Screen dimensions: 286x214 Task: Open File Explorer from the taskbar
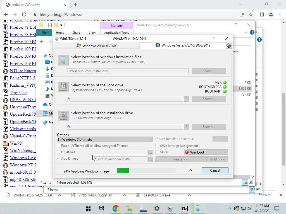[129, 208]
